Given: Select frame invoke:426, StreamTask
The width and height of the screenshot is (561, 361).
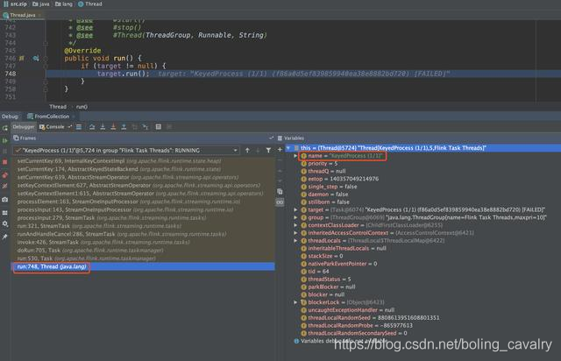Looking at the screenshot, I should pyautogui.click(x=143, y=242).
